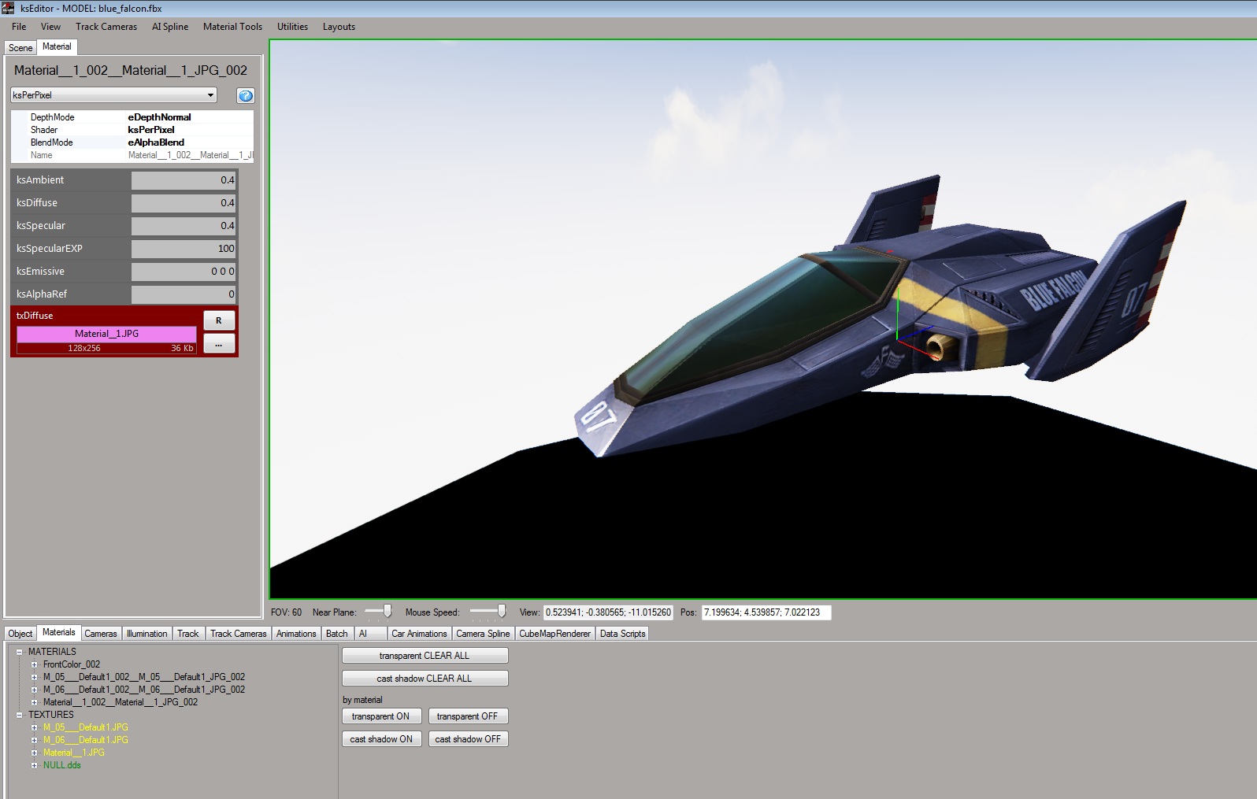The image size is (1257, 799).
Task: Select the pink Material_1.JPG texture swatch
Action: pos(106,334)
